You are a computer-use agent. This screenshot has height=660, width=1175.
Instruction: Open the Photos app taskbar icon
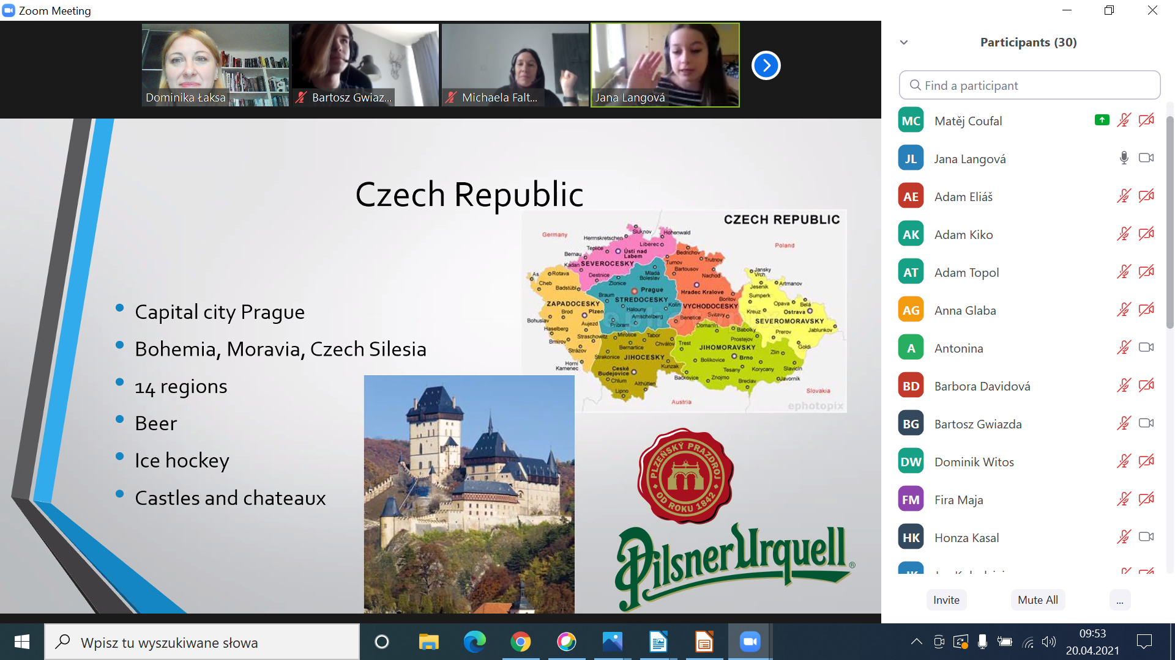tap(612, 642)
